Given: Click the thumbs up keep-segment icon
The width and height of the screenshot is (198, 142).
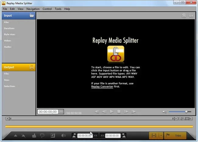Looking at the screenshot, I should (34, 136).
